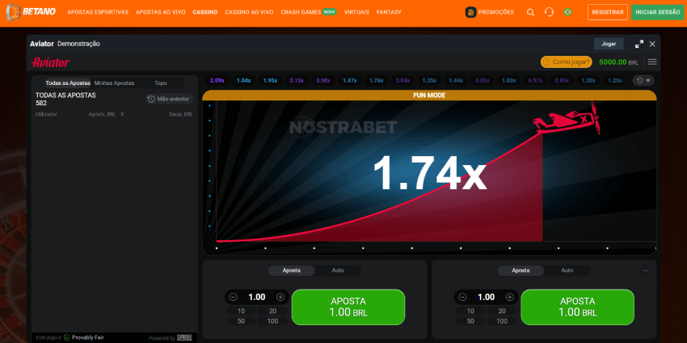
Task: Select Aposta mode in left bet panel
Action: click(291, 271)
